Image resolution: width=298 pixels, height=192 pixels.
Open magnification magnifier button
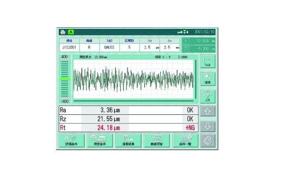pyautogui.click(x=208, y=79)
